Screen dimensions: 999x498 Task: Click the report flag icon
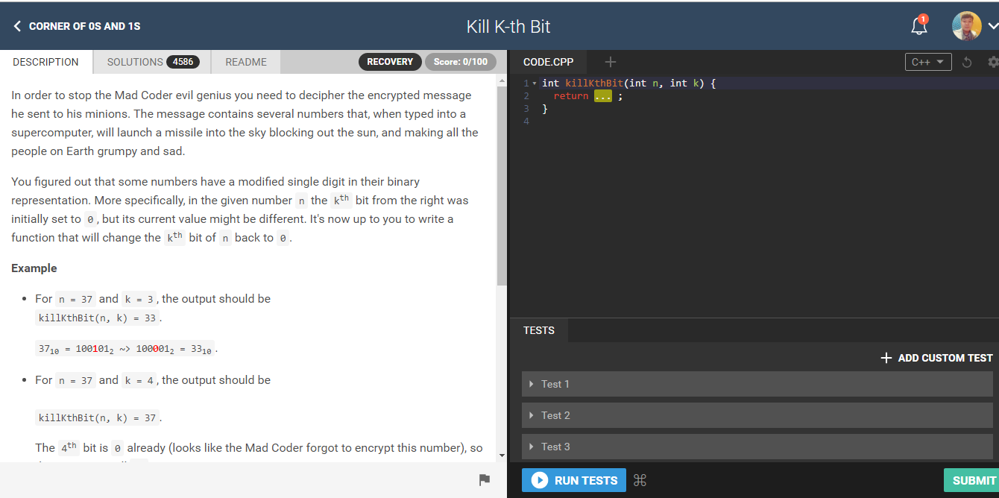485,480
